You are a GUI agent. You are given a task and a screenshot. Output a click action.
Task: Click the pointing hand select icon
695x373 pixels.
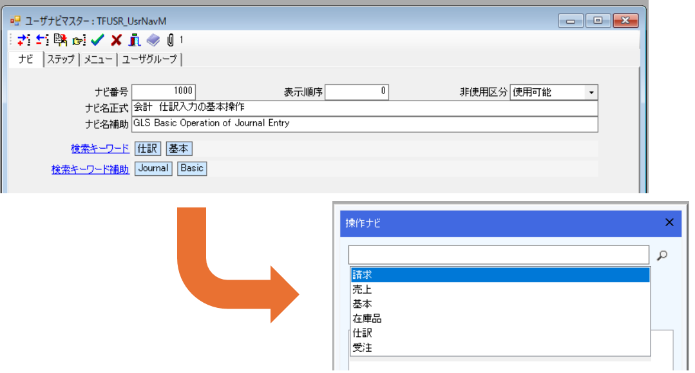tap(79, 41)
